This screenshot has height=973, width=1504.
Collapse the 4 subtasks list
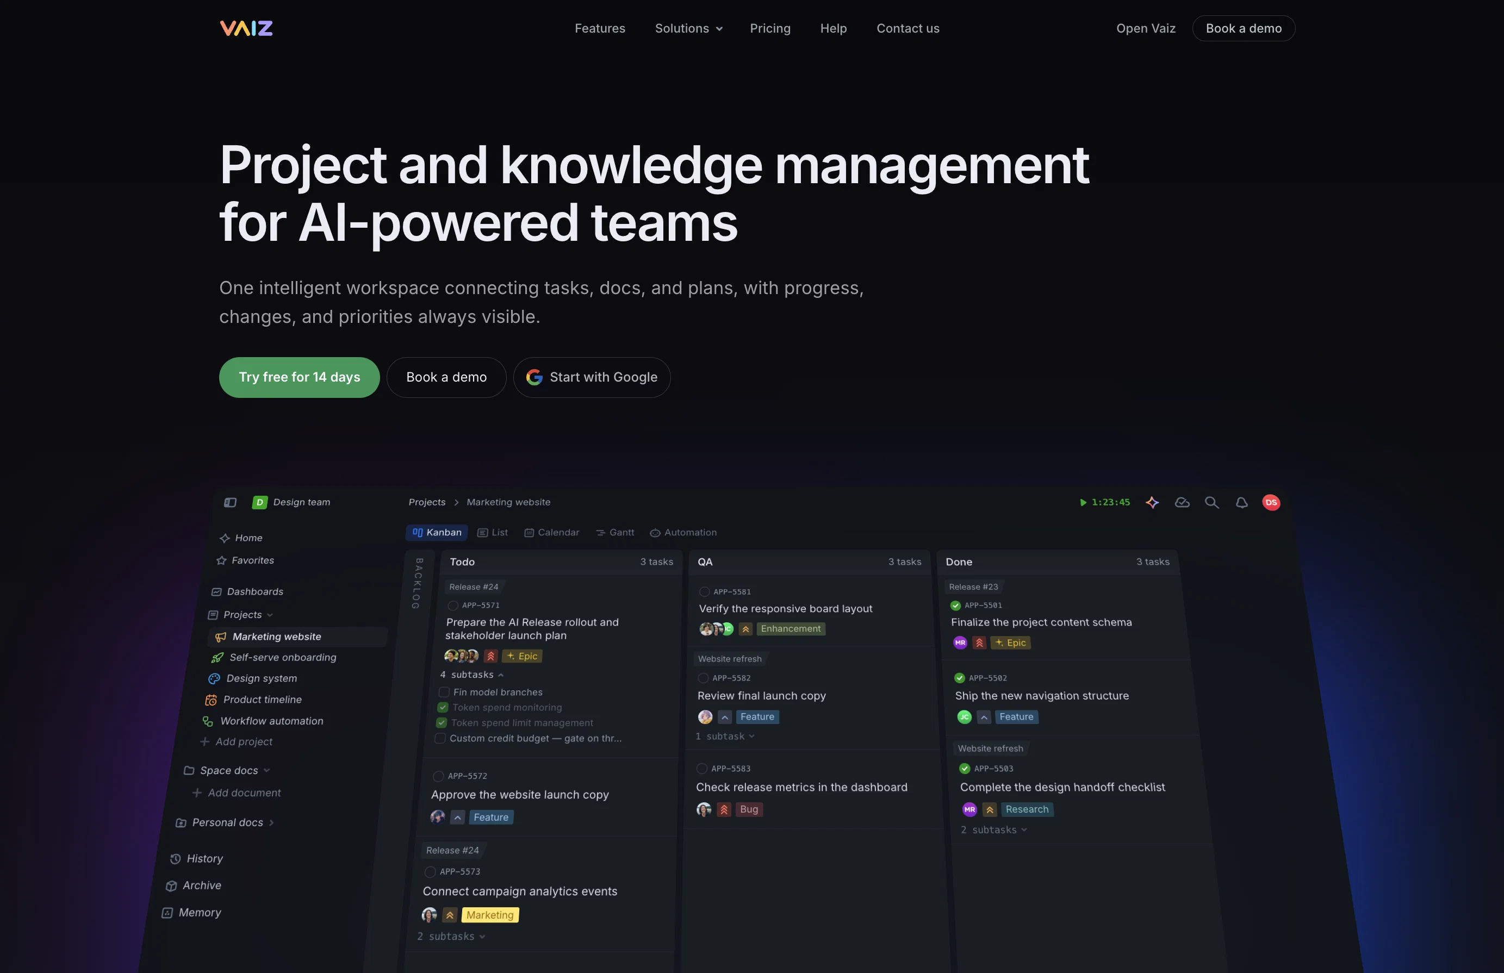pyautogui.click(x=471, y=675)
